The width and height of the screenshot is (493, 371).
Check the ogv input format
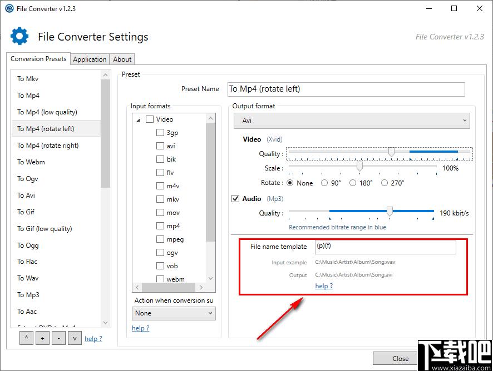pyautogui.click(x=160, y=252)
